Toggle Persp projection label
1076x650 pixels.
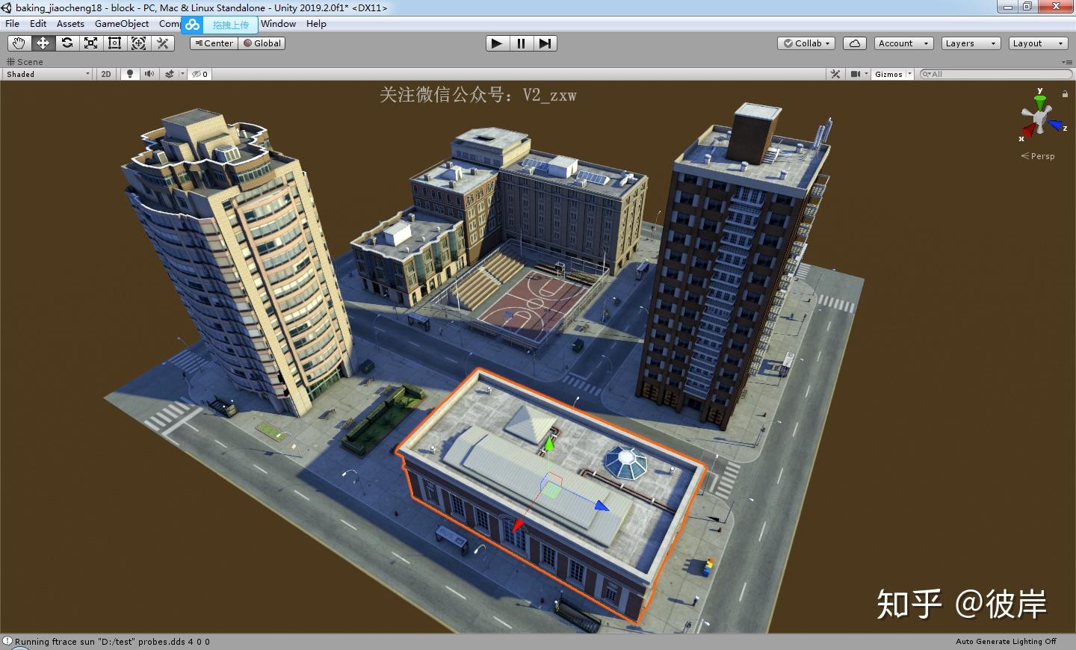tap(1038, 156)
